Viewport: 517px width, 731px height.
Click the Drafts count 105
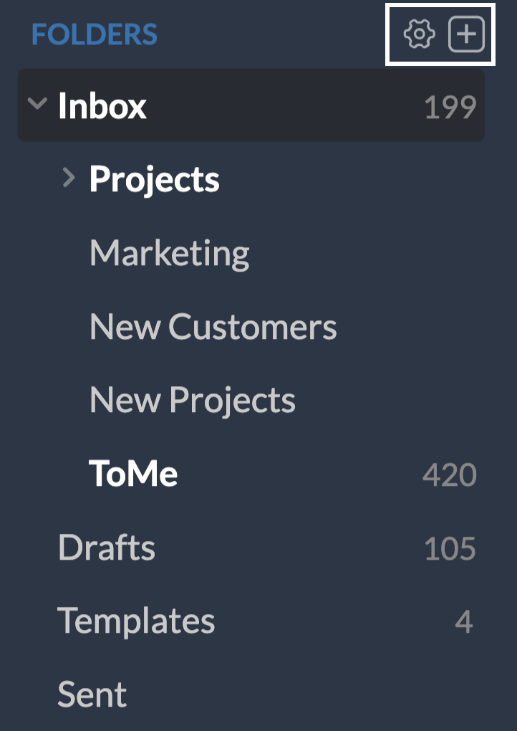(450, 549)
